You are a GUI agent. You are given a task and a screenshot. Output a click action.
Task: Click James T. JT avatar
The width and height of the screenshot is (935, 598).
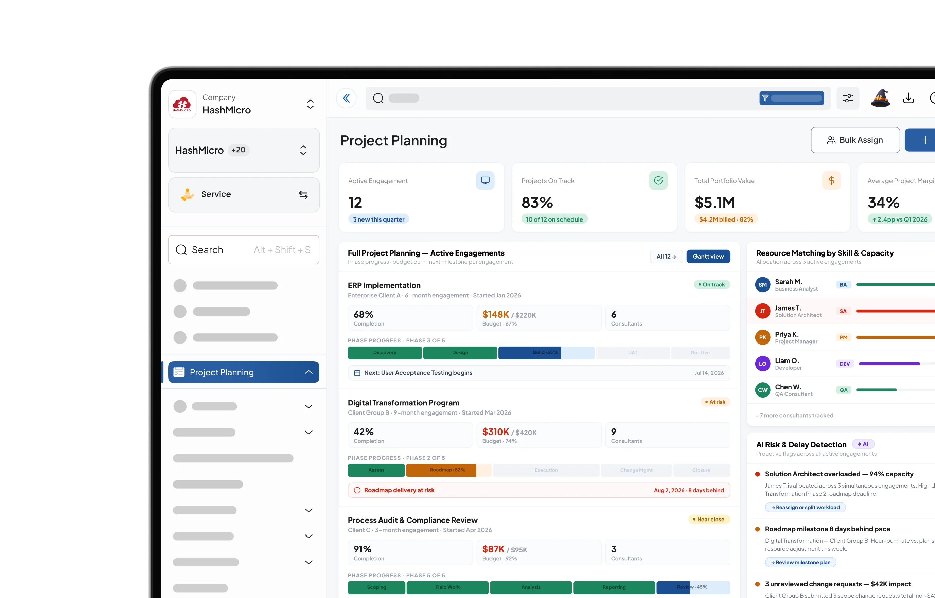tap(763, 311)
